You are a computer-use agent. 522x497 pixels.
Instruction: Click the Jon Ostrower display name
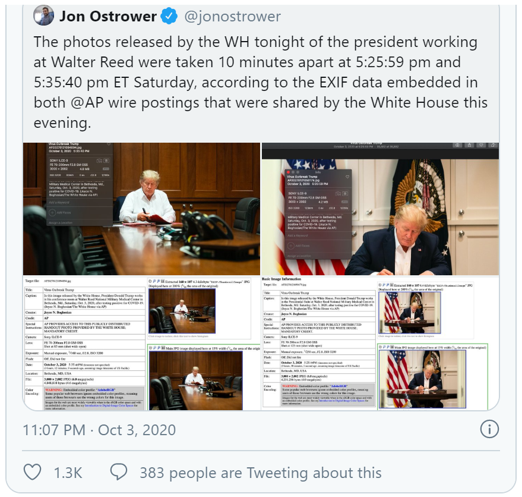(x=108, y=16)
